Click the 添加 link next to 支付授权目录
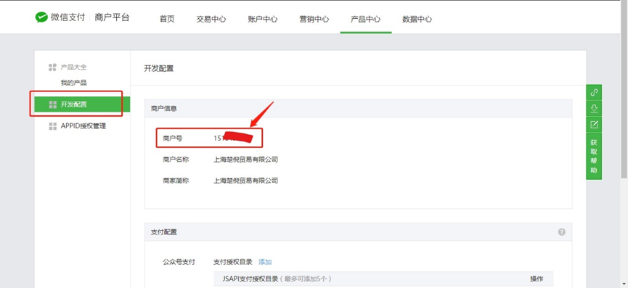The image size is (628, 288). pyautogui.click(x=265, y=262)
